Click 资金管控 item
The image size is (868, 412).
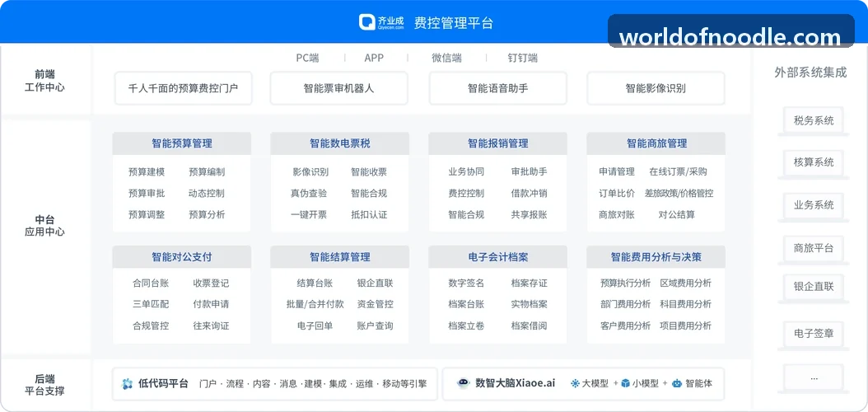(376, 304)
